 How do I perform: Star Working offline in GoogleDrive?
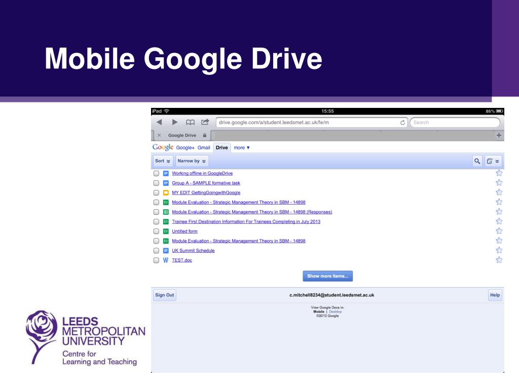pyautogui.click(x=499, y=173)
